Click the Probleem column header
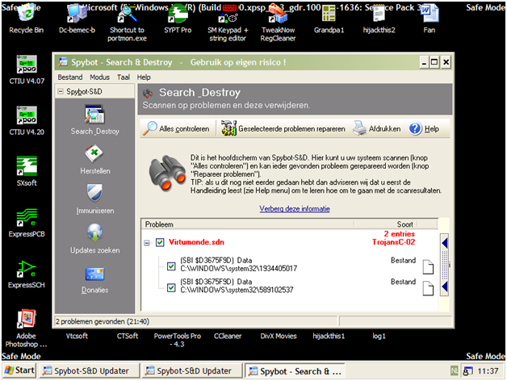Image resolution: width=507 pixels, height=381 pixels. pos(247,224)
